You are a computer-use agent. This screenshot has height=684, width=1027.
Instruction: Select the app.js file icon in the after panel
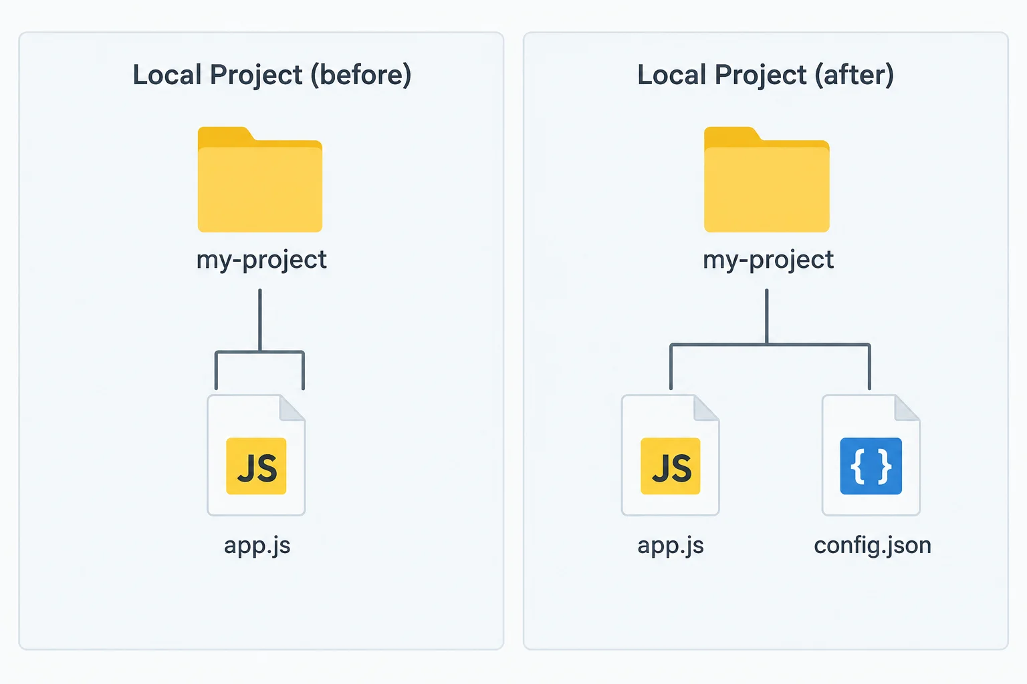(x=671, y=455)
